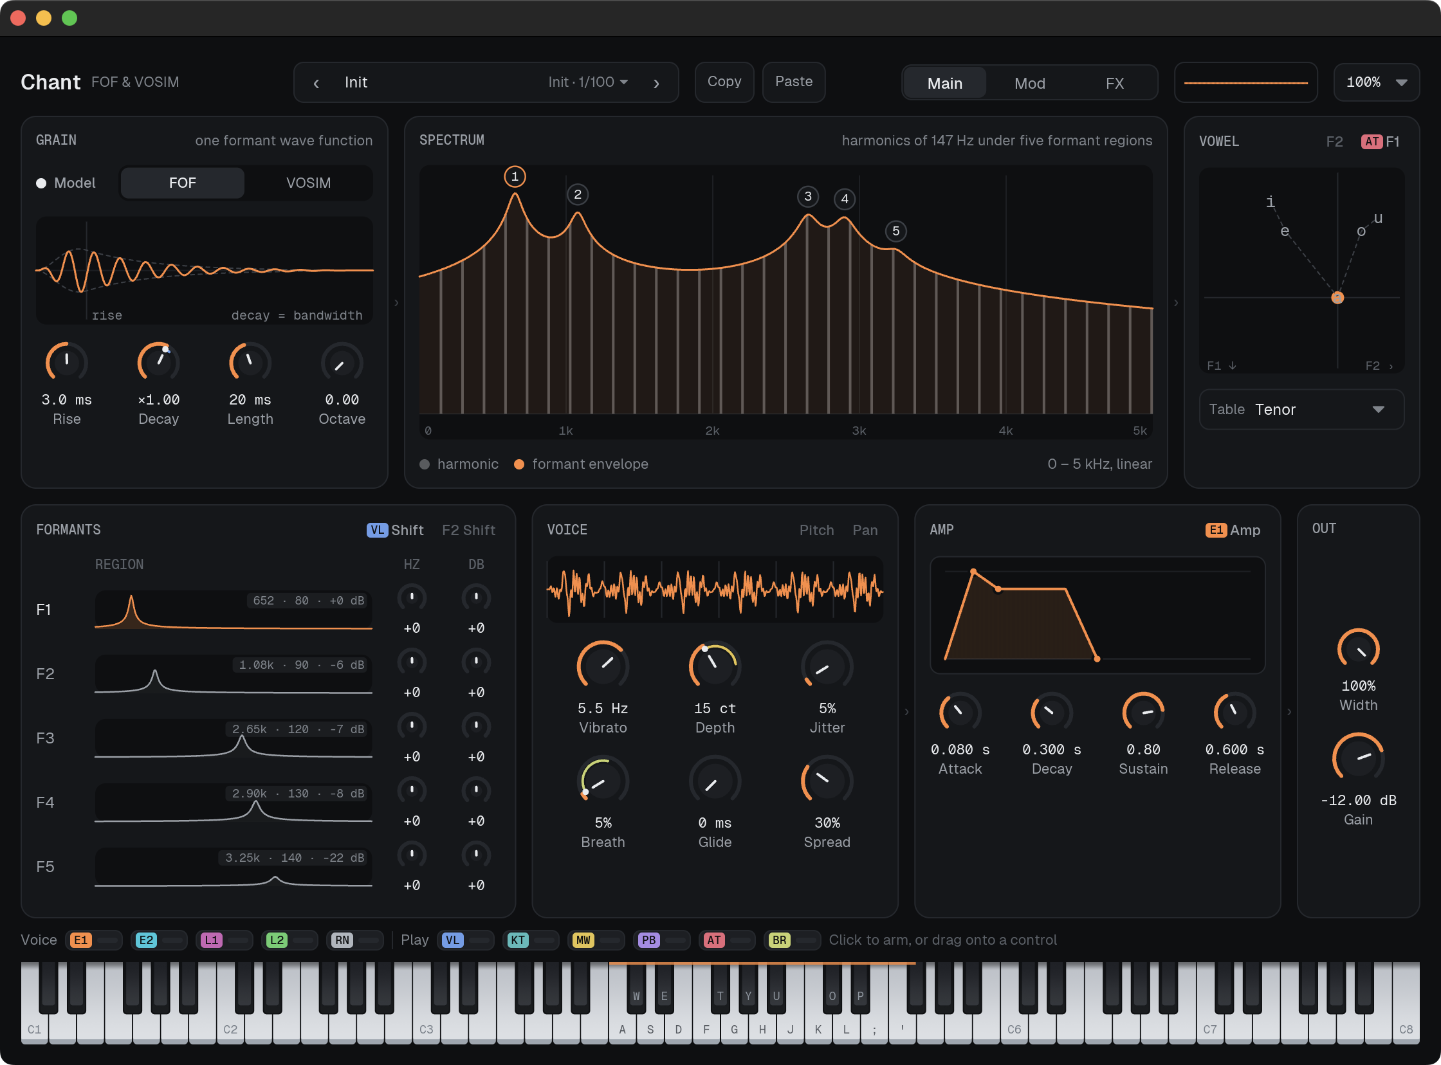The height and width of the screenshot is (1065, 1441).
Task: Click the Breath knob
Action: (603, 781)
